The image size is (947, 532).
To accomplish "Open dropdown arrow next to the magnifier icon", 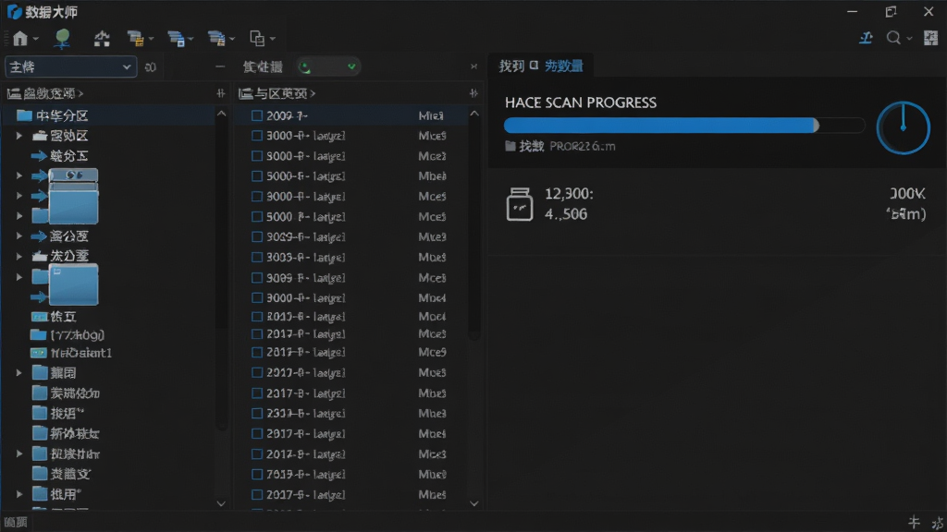I will click(909, 39).
